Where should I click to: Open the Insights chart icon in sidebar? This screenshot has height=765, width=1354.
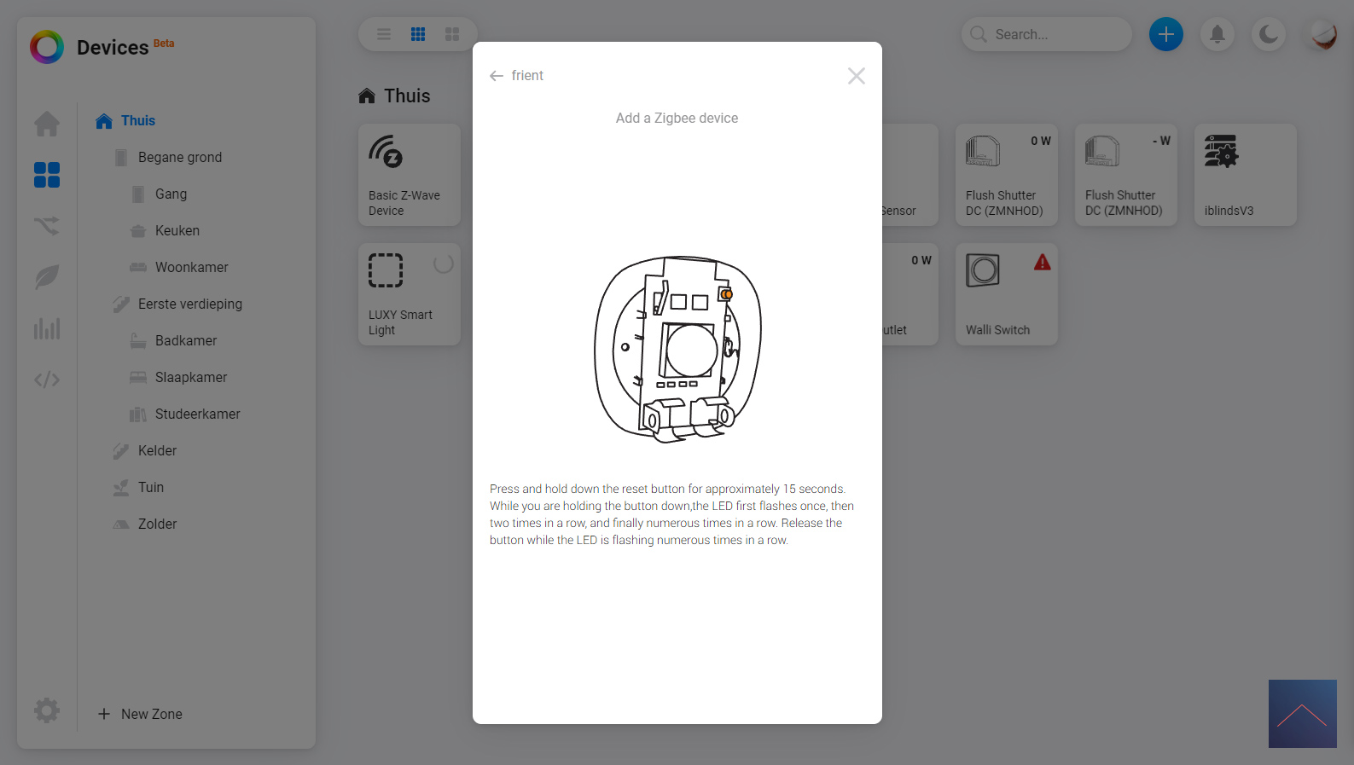(x=47, y=328)
